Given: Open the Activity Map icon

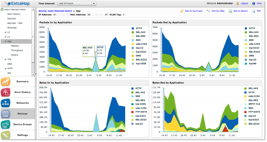Looking at the screenshot, I should tap(208, 11).
